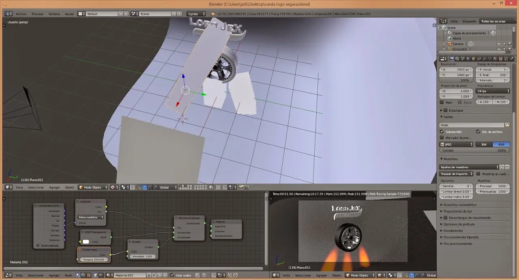Select the rotate manipulator arc icon
Screen dimensions: 519x280
click(x=150, y=187)
